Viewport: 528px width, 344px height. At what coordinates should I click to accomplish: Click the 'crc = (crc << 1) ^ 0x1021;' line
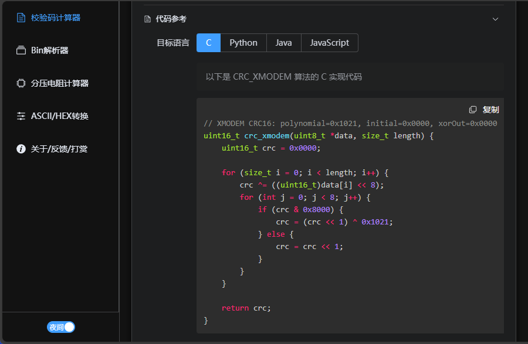point(334,222)
